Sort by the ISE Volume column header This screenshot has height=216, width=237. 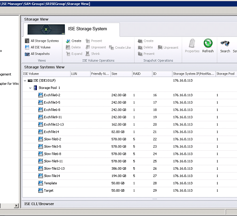pos(47,74)
